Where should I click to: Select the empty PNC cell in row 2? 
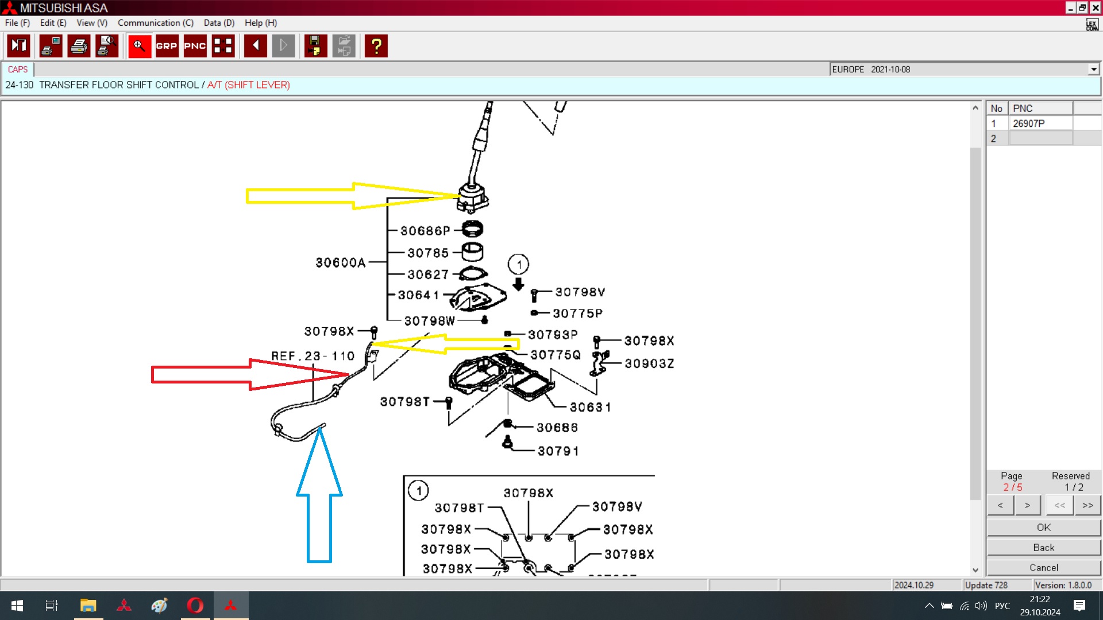pyautogui.click(x=1040, y=138)
